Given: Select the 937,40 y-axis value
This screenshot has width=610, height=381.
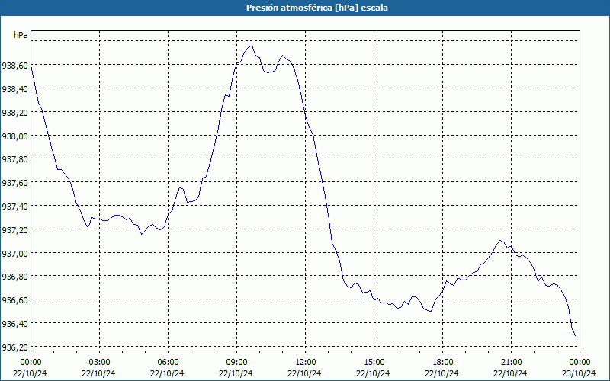Looking at the screenshot, I should [14, 207].
